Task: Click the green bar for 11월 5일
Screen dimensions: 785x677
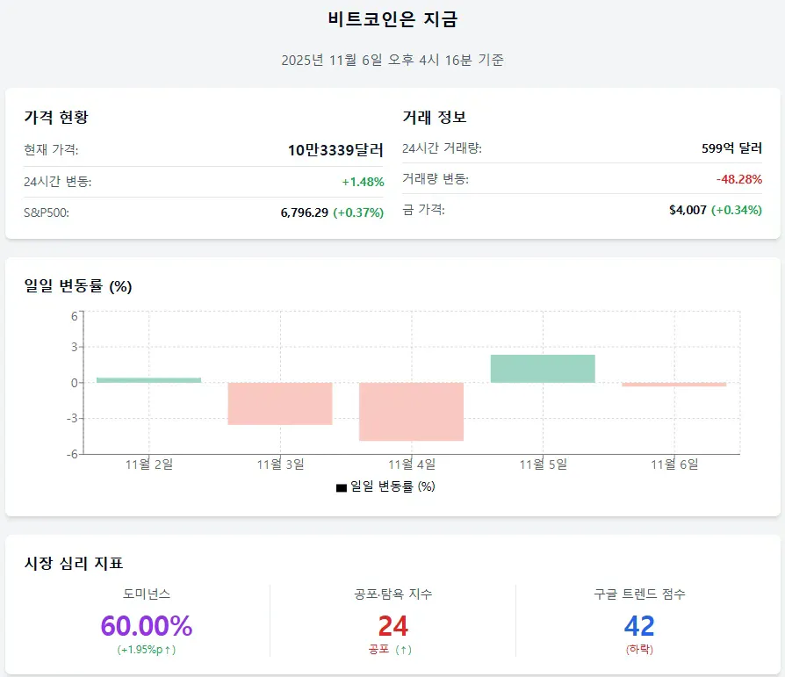Action: [543, 369]
